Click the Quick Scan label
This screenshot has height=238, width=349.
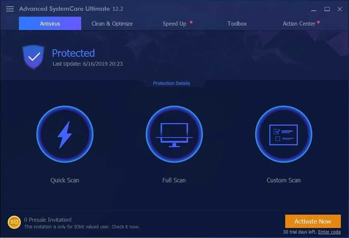(65, 180)
